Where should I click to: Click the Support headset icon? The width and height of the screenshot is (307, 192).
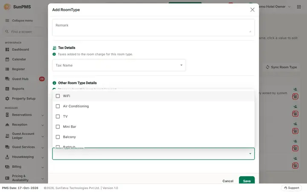click(285, 188)
